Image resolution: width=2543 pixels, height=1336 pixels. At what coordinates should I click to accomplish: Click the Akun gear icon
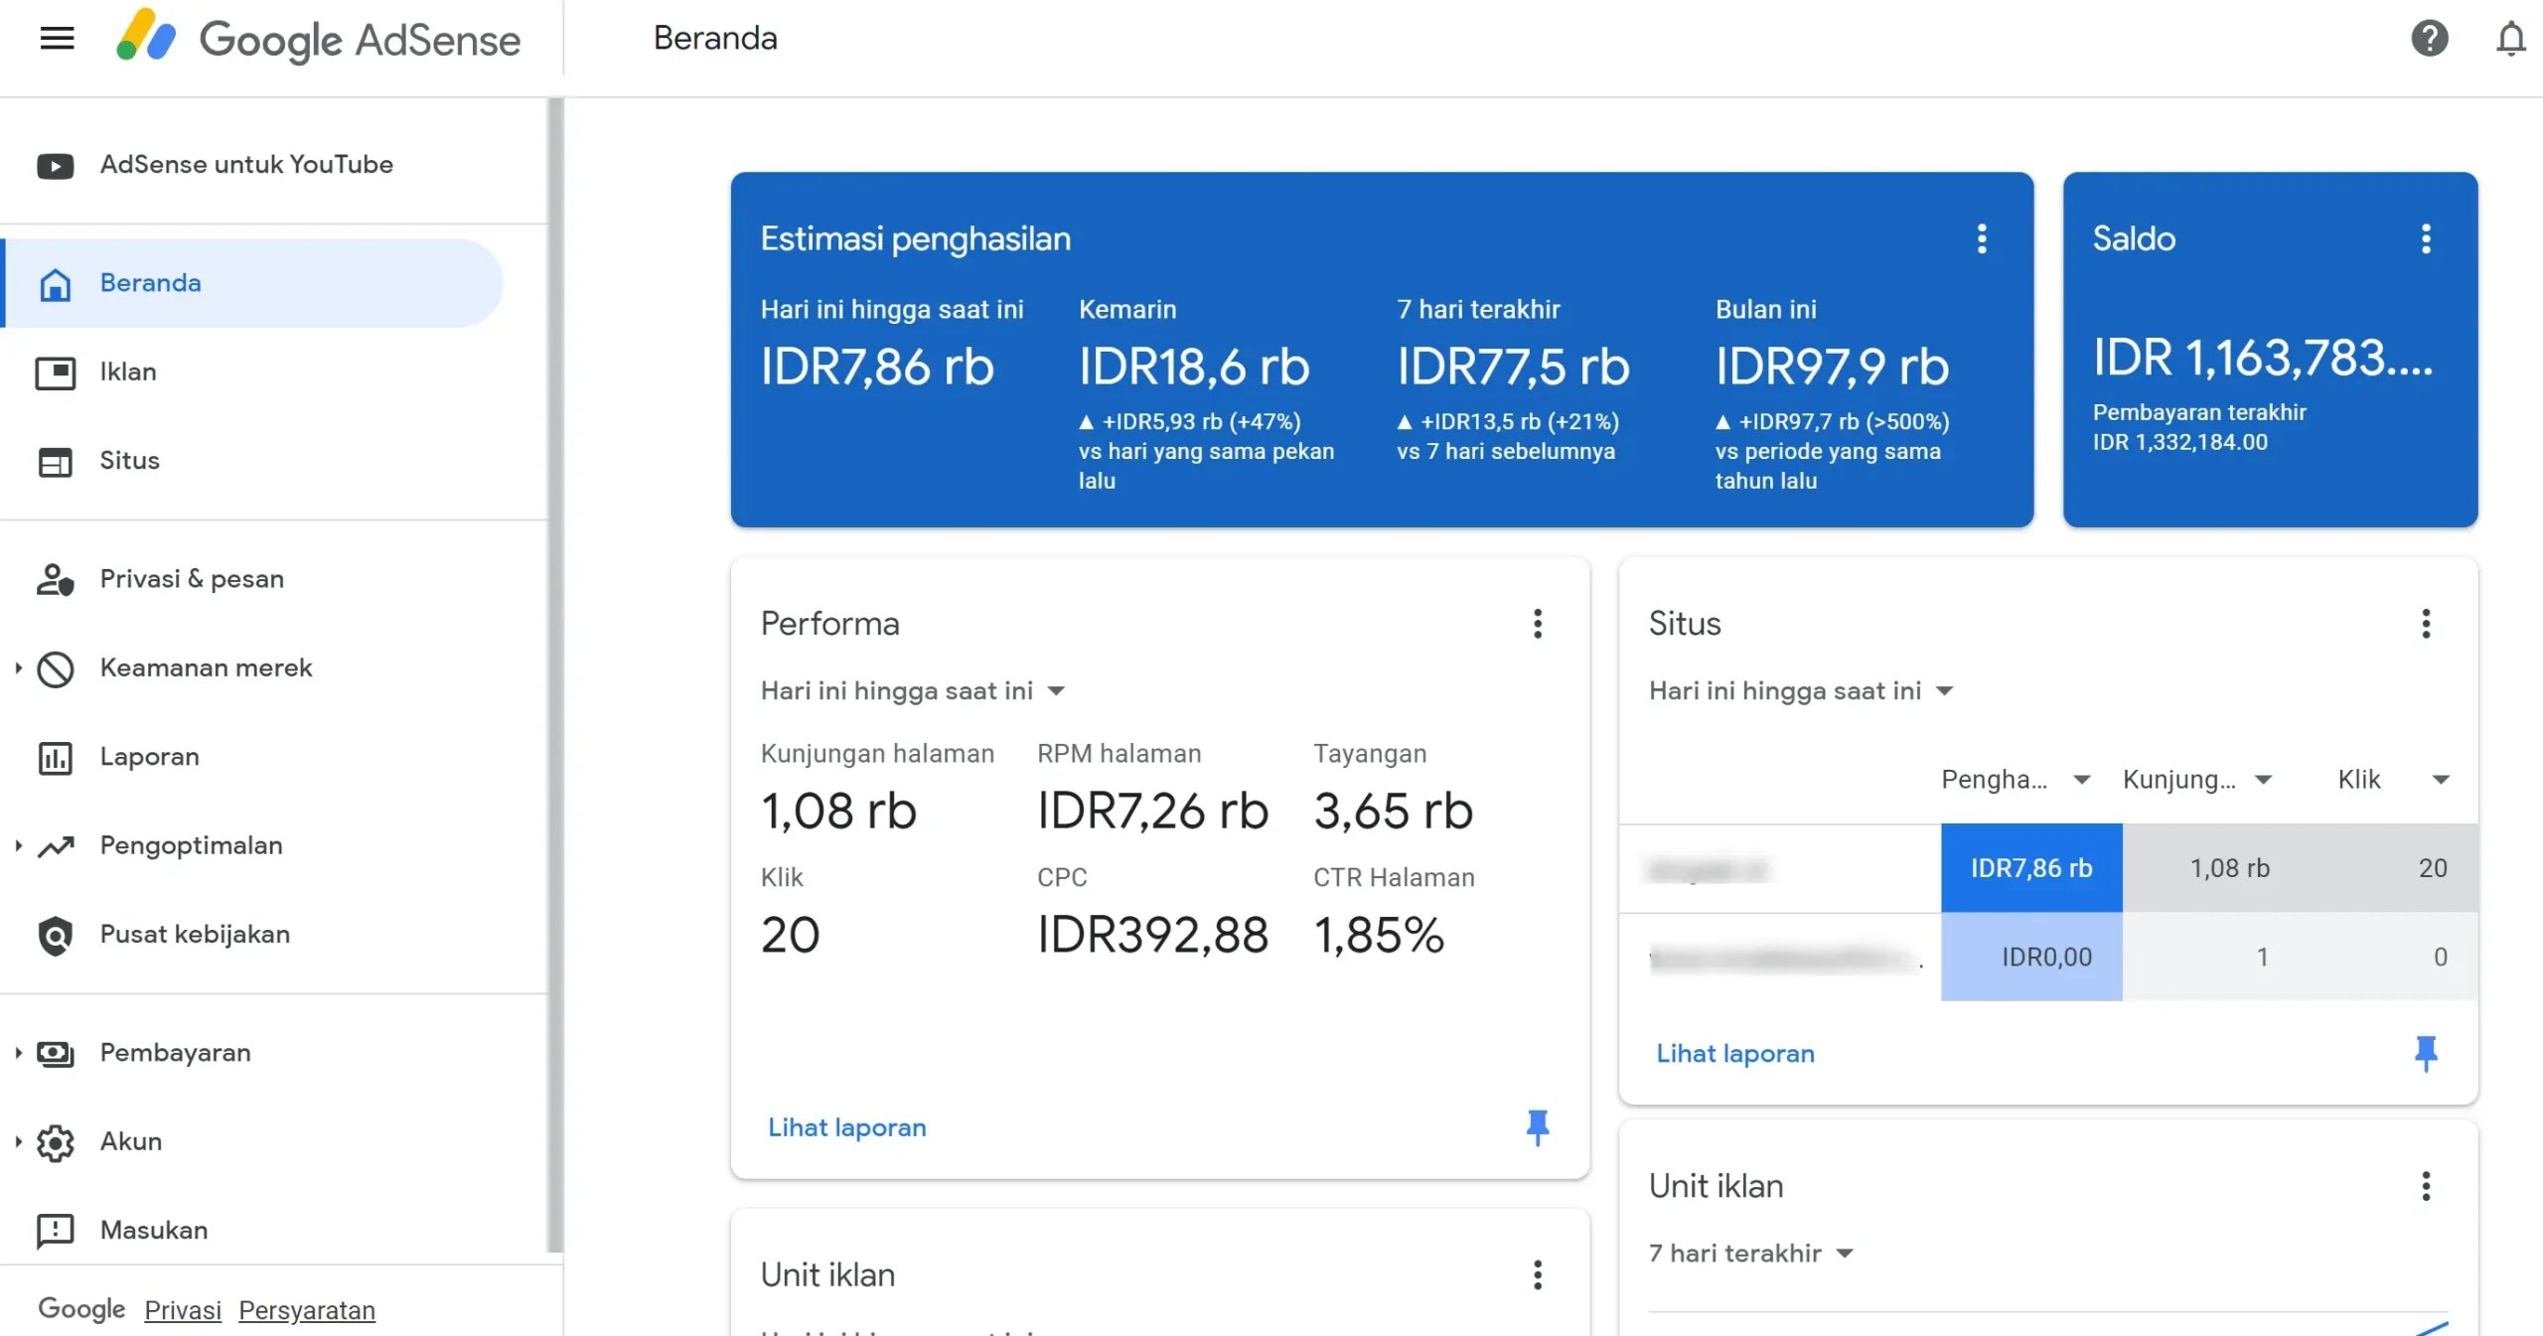pyautogui.click(x=56, y=1142)
